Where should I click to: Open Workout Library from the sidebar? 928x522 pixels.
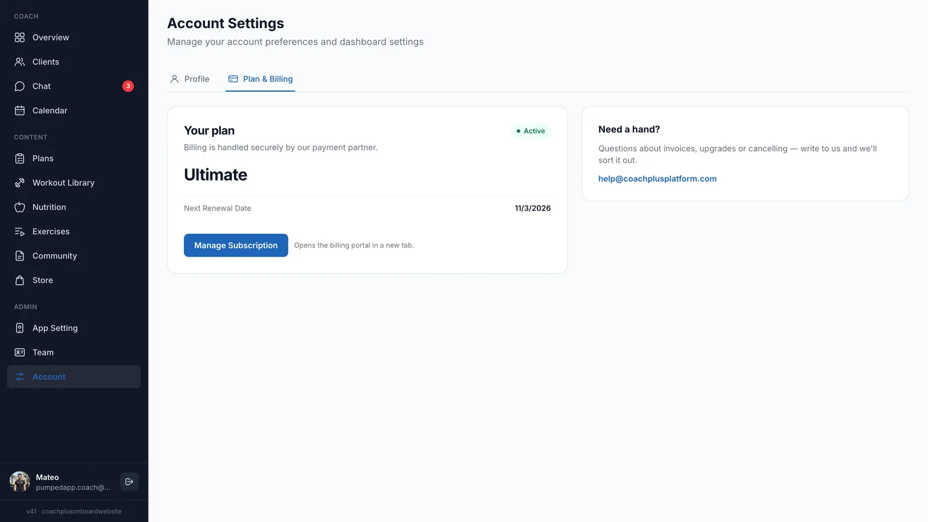point(74,183)
